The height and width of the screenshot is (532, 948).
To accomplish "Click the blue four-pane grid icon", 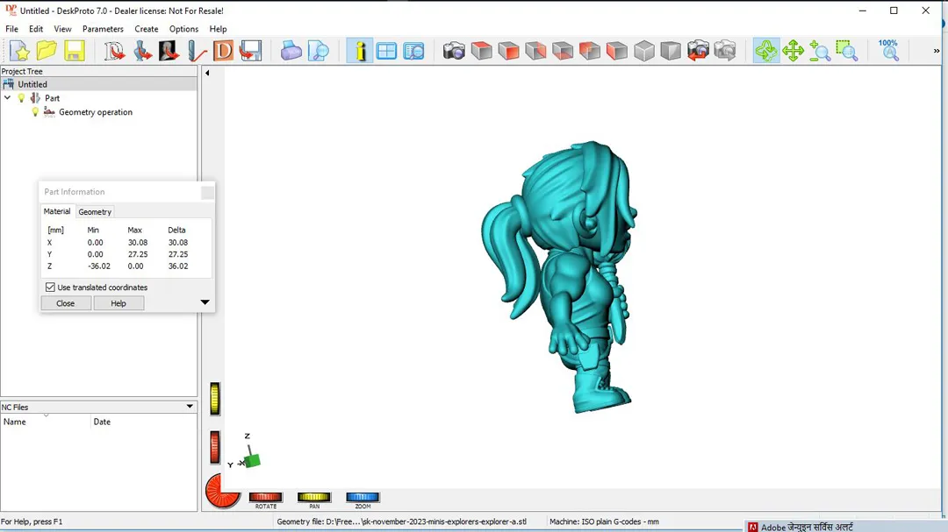I will pos(386,51).
